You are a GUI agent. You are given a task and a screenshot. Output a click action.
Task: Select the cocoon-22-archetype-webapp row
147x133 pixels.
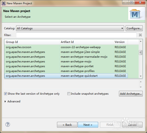pyautogui.click(x=66, y=47)
